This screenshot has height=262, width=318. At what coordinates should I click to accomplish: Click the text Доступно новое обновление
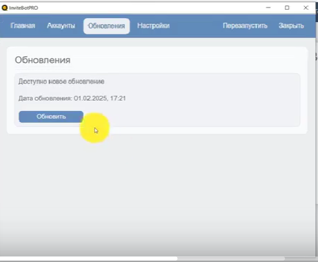coord(61,81)
